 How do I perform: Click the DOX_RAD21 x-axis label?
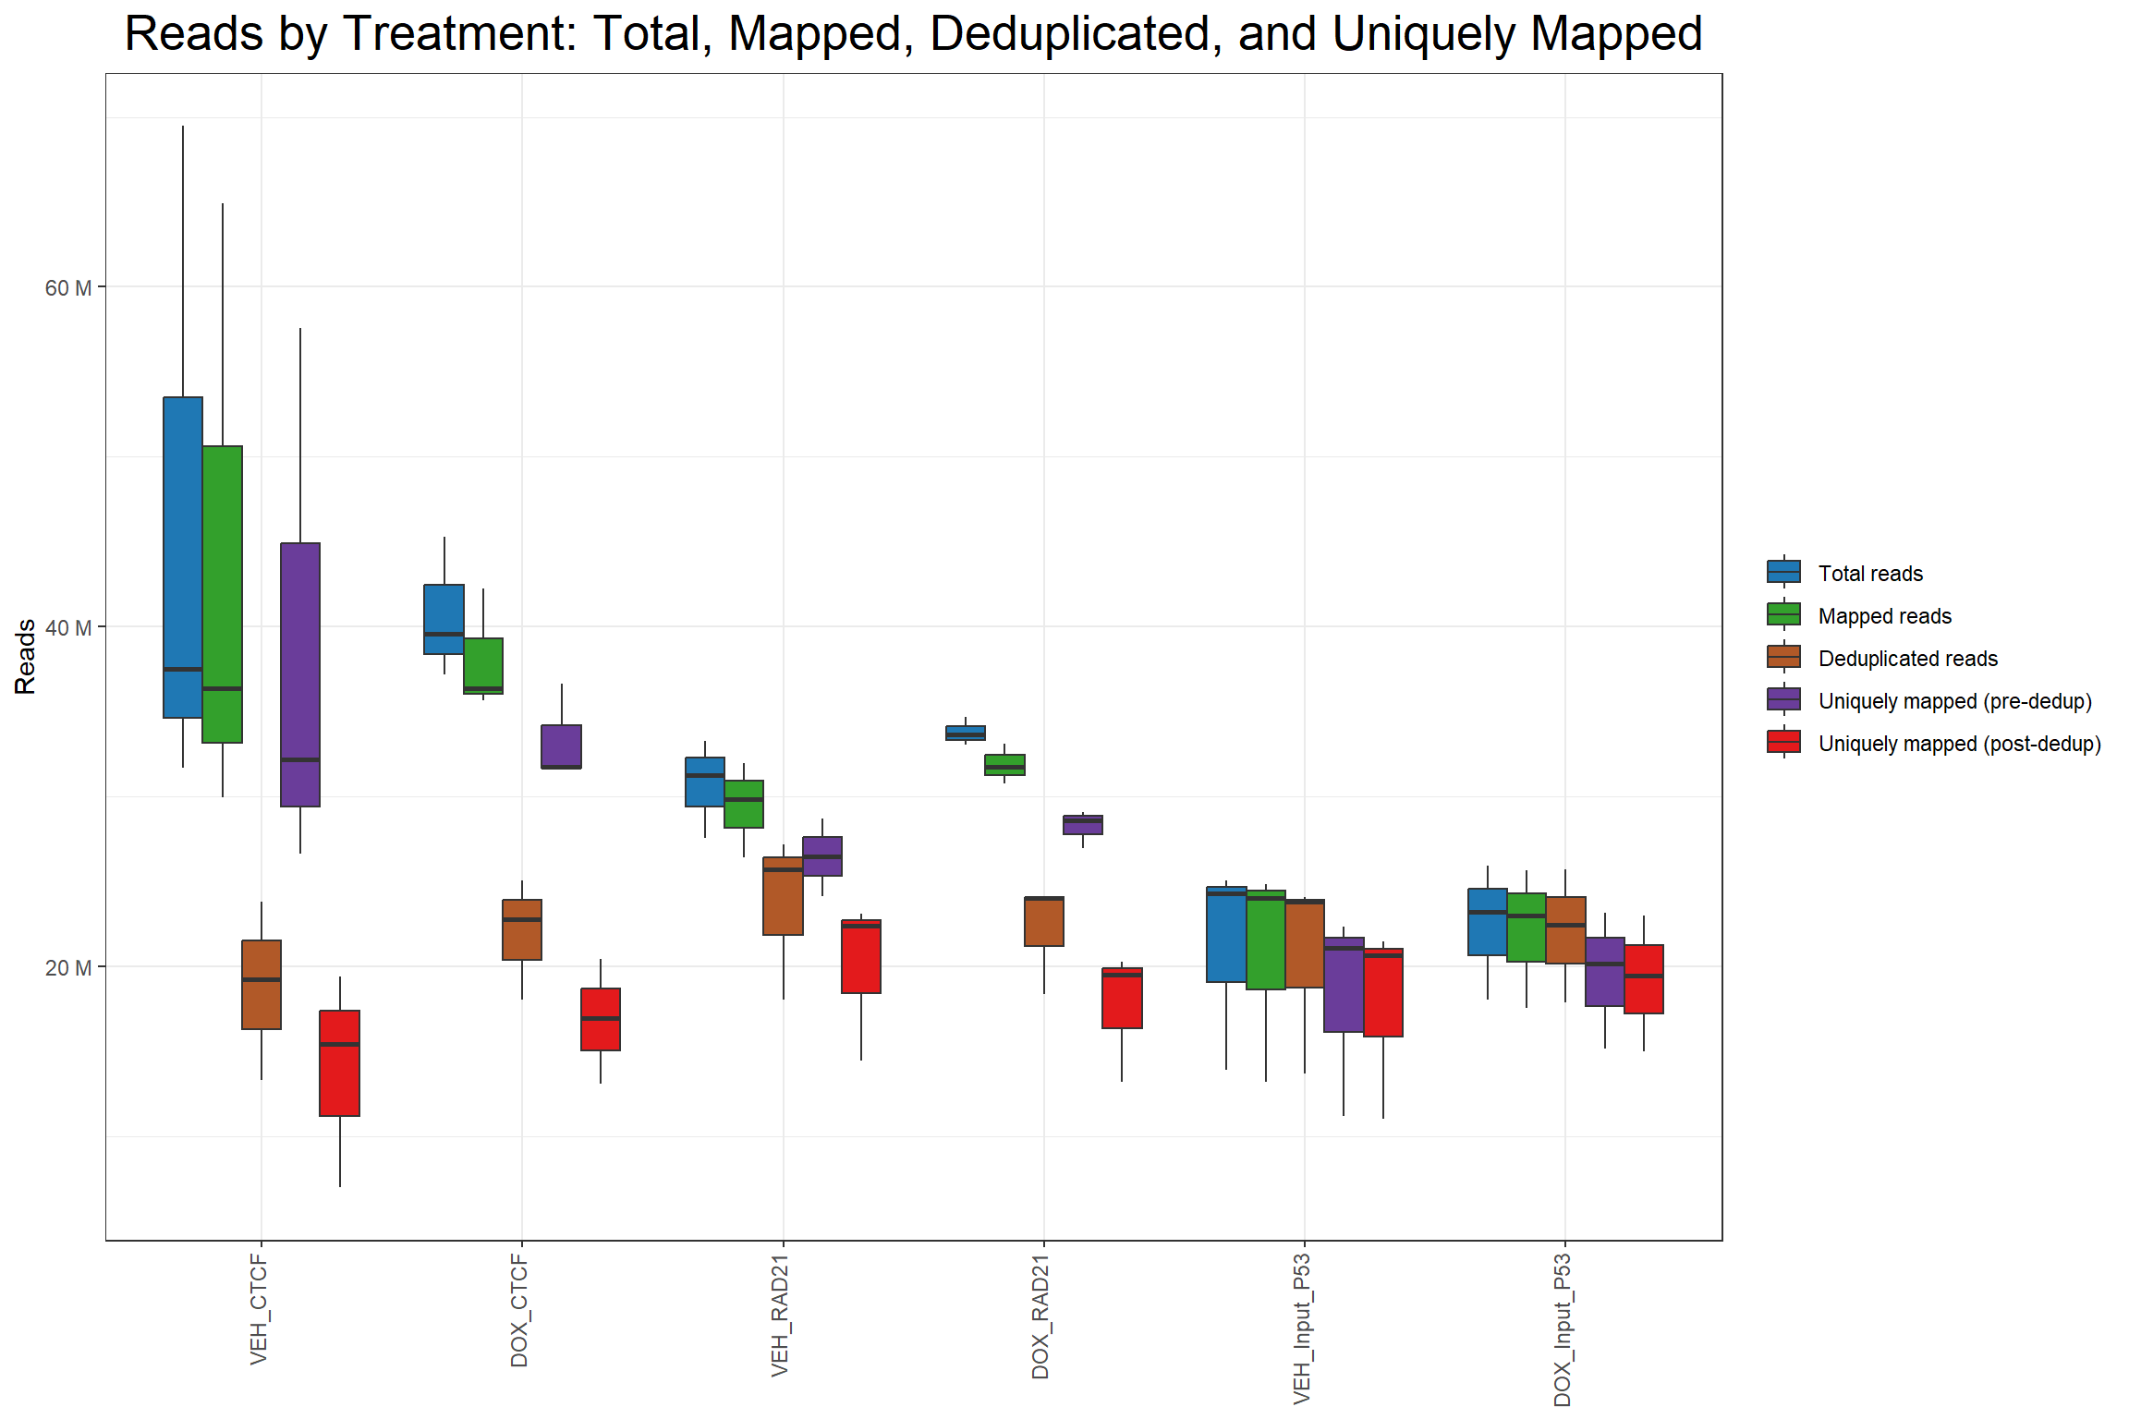click(1041, 1316)
